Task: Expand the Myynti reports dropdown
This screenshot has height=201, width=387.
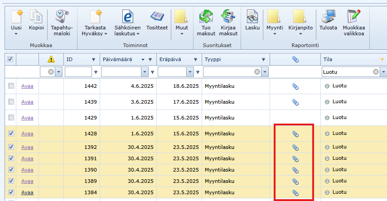Action: click(275, 33)
